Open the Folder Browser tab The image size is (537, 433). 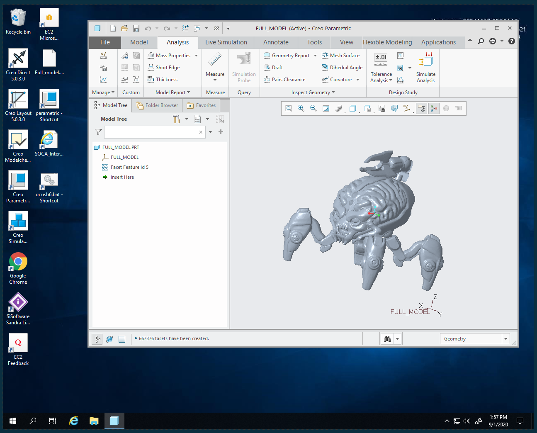click(157, 105)
